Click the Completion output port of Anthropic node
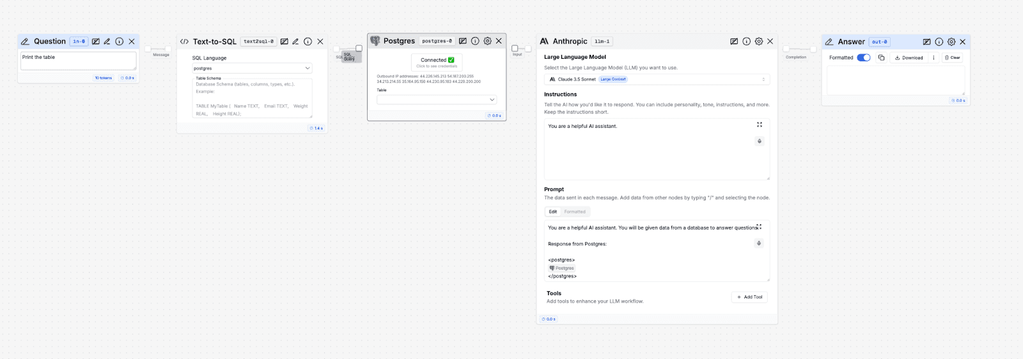 pos(786,49)
